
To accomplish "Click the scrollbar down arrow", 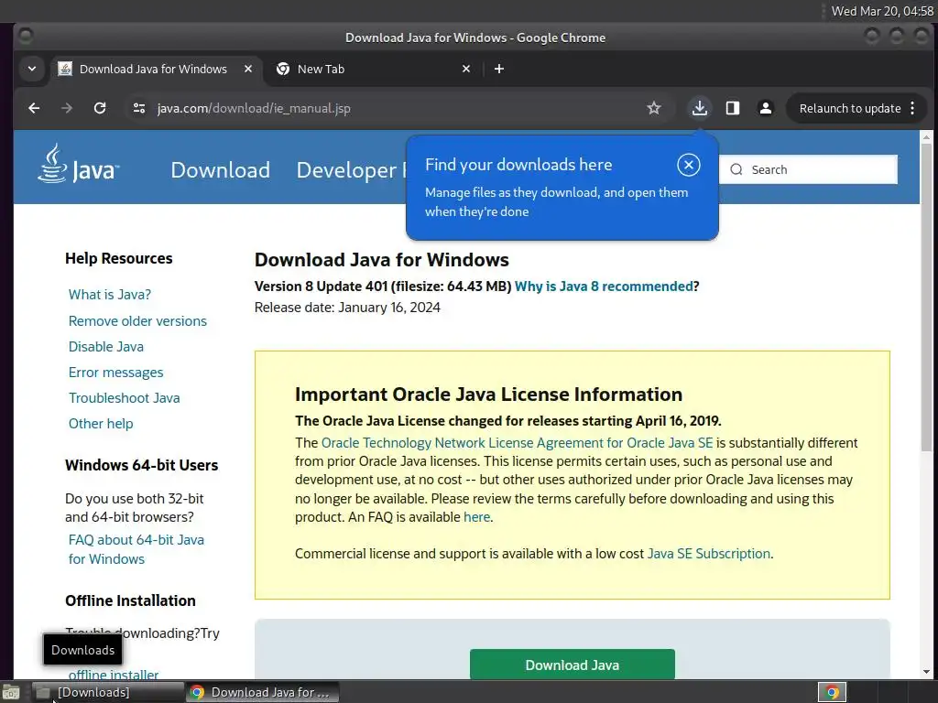I will (x=926, y=671).
